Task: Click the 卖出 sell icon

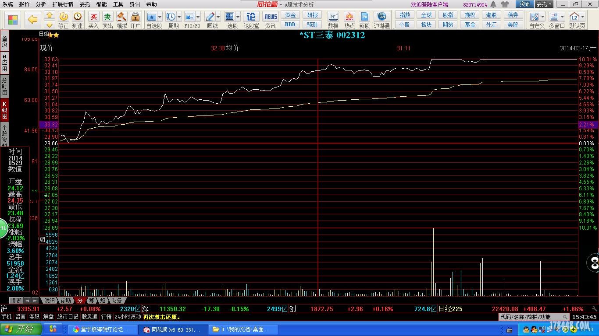Action: pyautogui.click(x=107, y=17)
